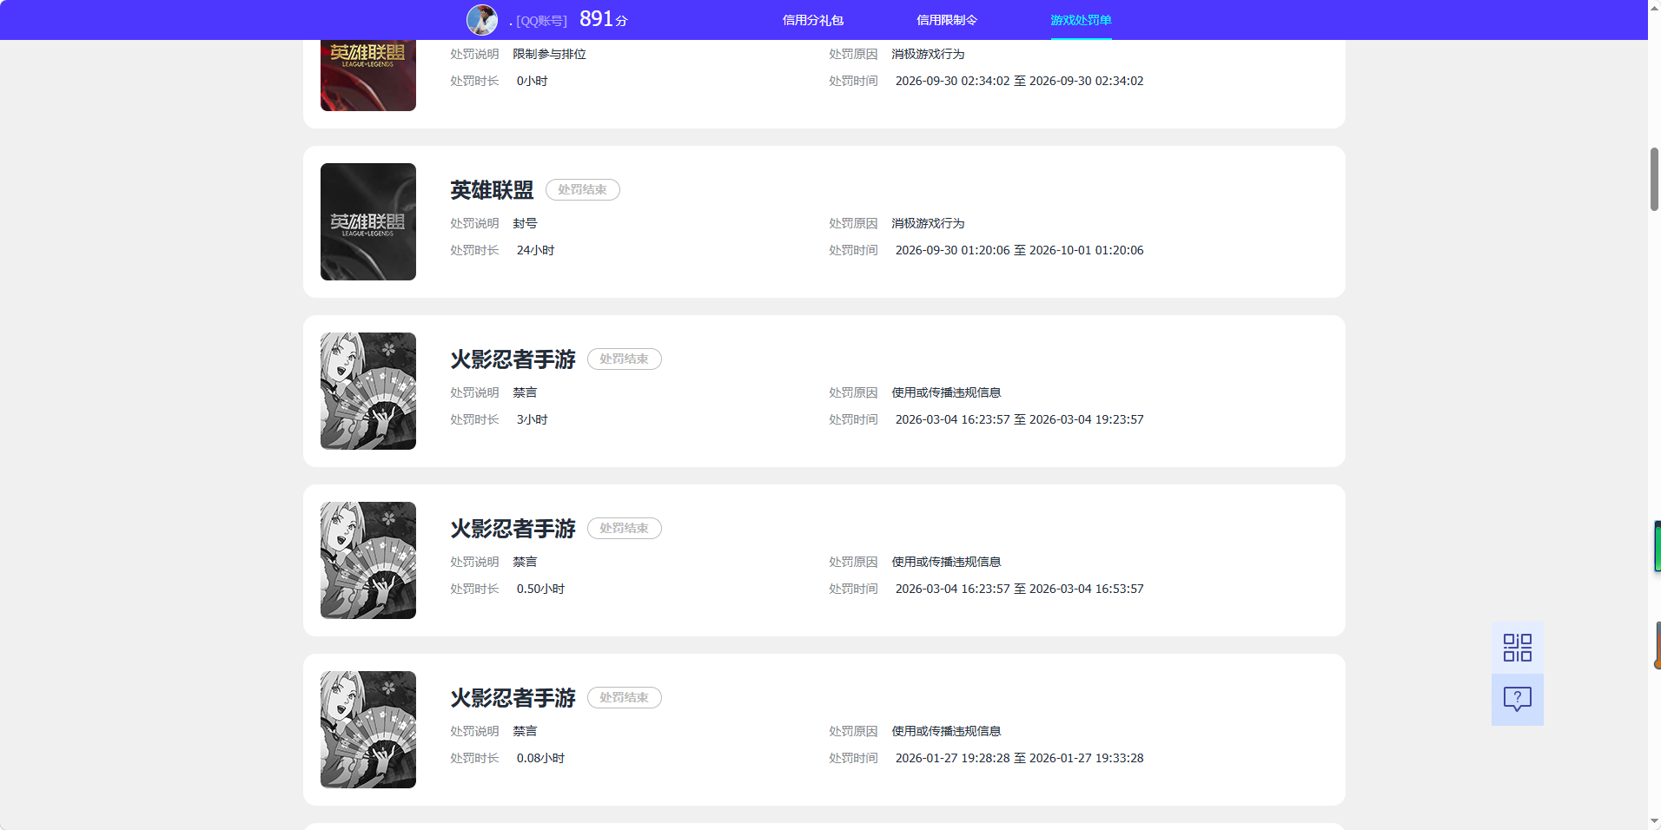Open the QR code icon in sidebar
Image resolution: width=1661 pixels, height=830 pixels.
coord(1517,648)
